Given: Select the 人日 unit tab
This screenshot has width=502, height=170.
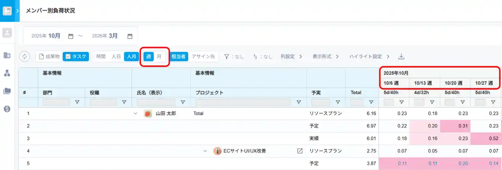Looking at the screenshot, I should click(116, 56).
